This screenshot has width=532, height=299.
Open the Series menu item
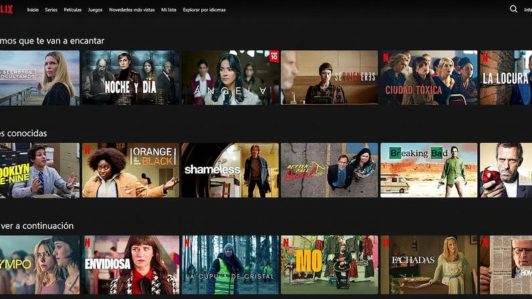[x=51, y=10]
